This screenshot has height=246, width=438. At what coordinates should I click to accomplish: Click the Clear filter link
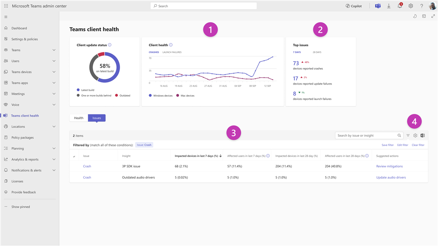point(418,145)
